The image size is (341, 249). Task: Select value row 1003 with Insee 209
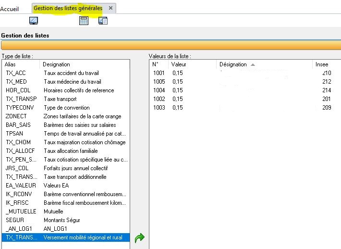click(240, 108)
